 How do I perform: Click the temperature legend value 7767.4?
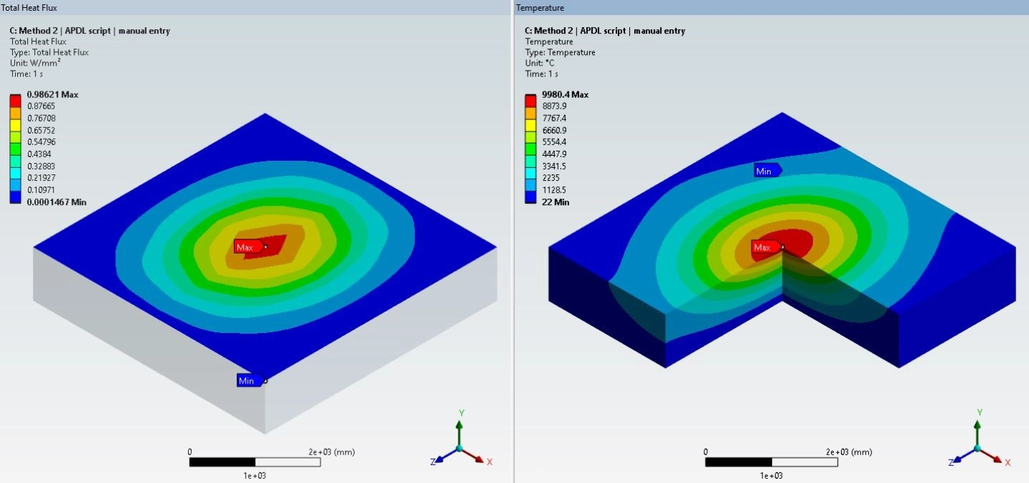pyautogui.click(x=554, y=119)
